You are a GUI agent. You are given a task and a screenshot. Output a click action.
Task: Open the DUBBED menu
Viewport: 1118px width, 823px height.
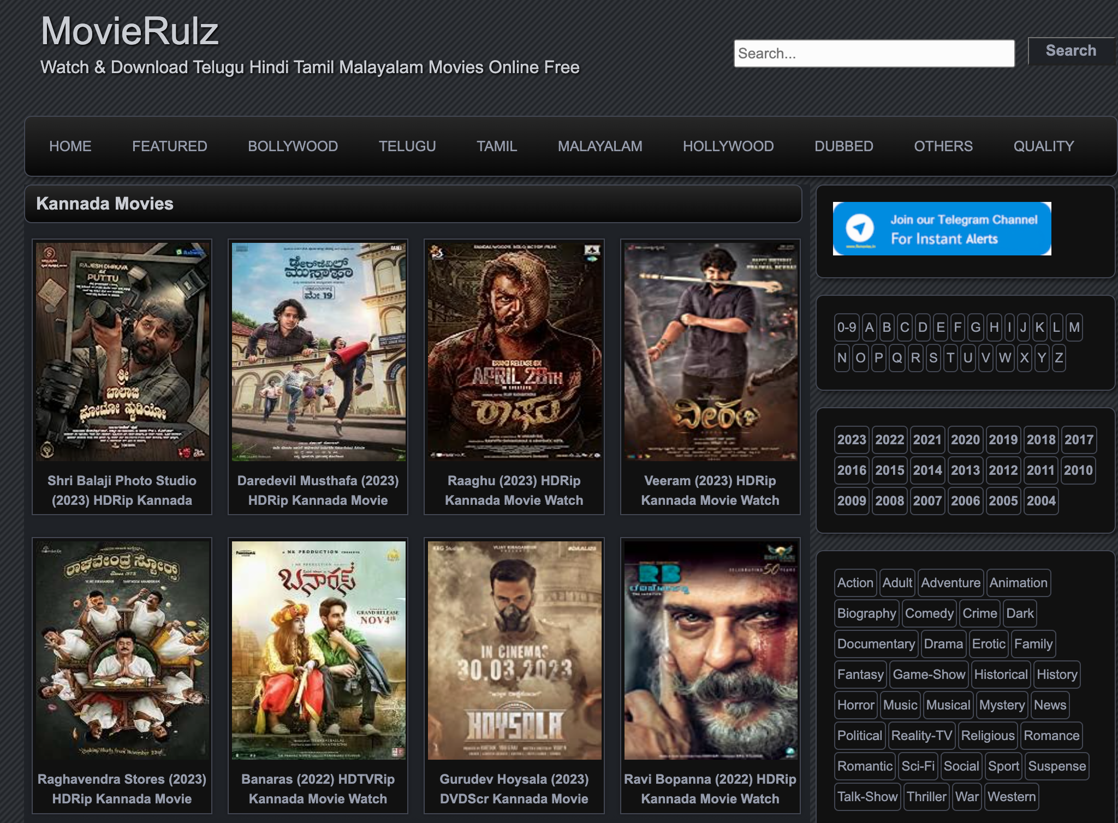(x=844, y=146)
